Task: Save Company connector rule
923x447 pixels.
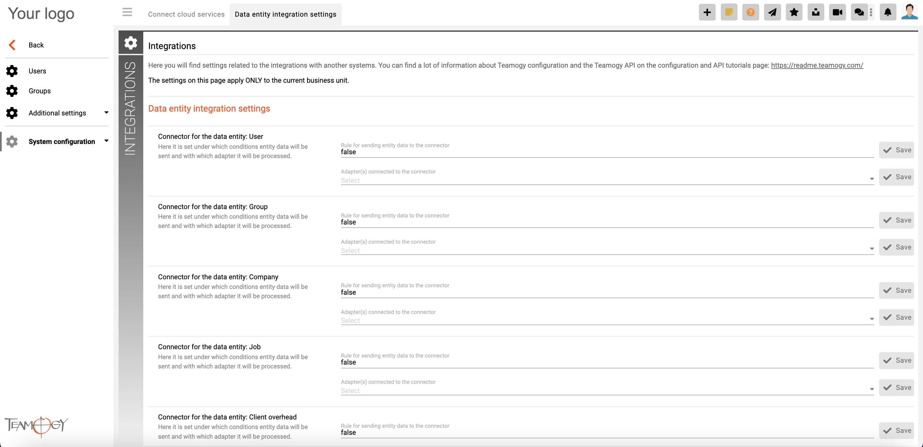Action: pos(896,290)
